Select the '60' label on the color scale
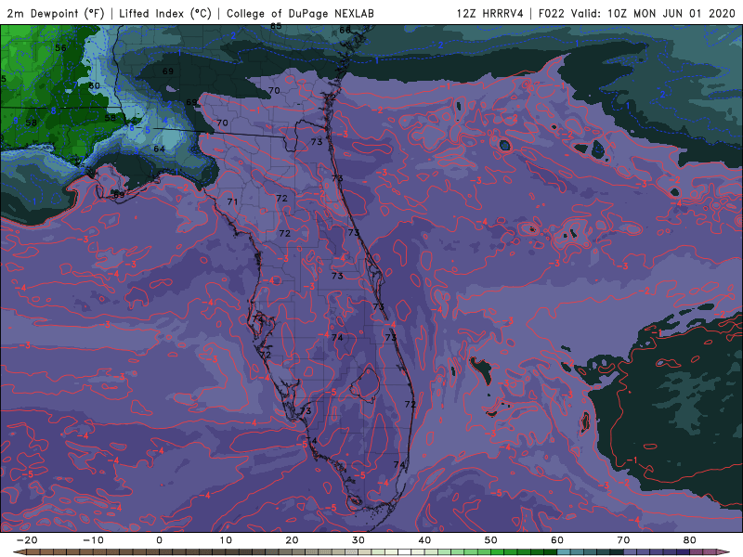The image size is (743, 557). 557,540
